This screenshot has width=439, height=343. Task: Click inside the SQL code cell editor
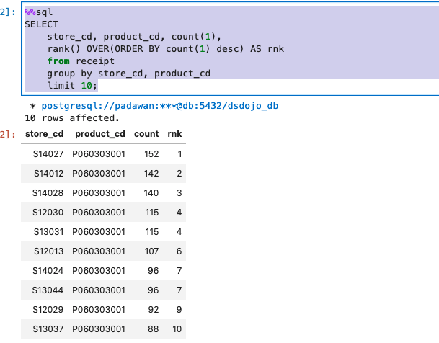click(230, 49)
